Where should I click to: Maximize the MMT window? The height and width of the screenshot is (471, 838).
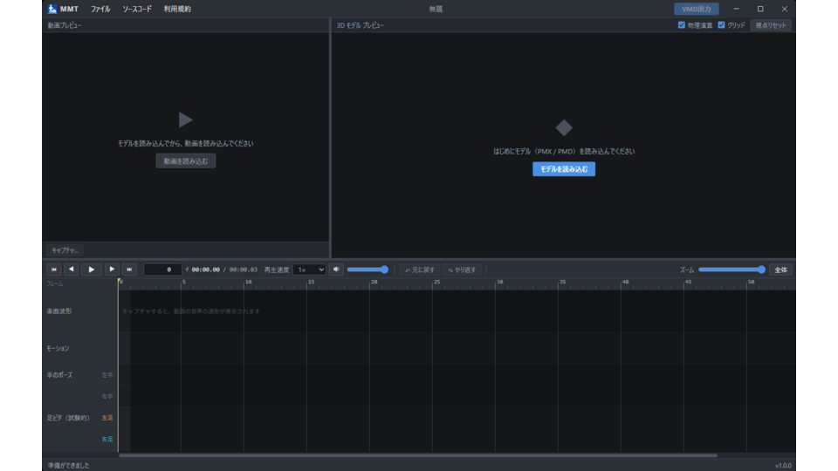(760, 9)
